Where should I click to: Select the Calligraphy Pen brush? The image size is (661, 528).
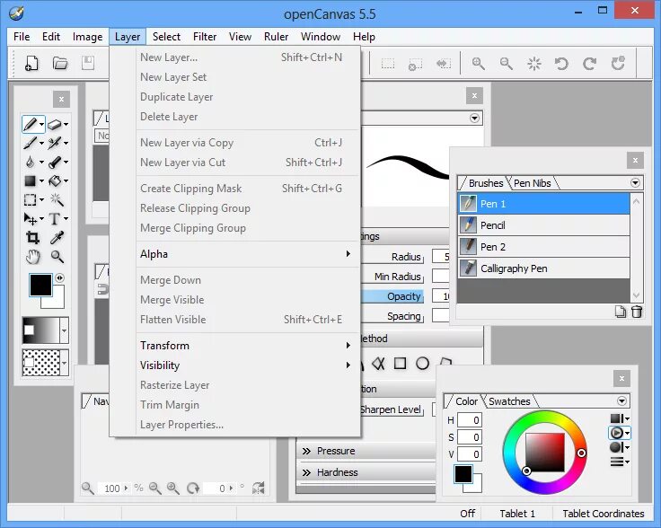(x=544, y=268)
